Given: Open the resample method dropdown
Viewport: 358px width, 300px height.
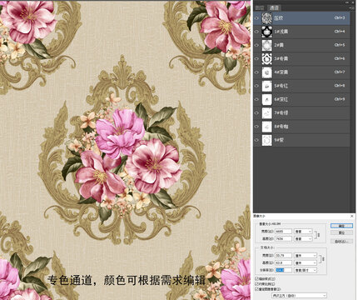Looking at the screenshot, I should (299, 296).
